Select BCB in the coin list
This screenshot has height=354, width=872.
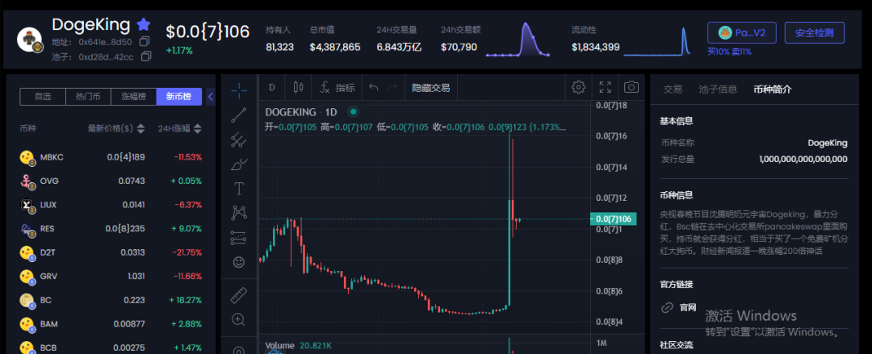click(111, 348)
